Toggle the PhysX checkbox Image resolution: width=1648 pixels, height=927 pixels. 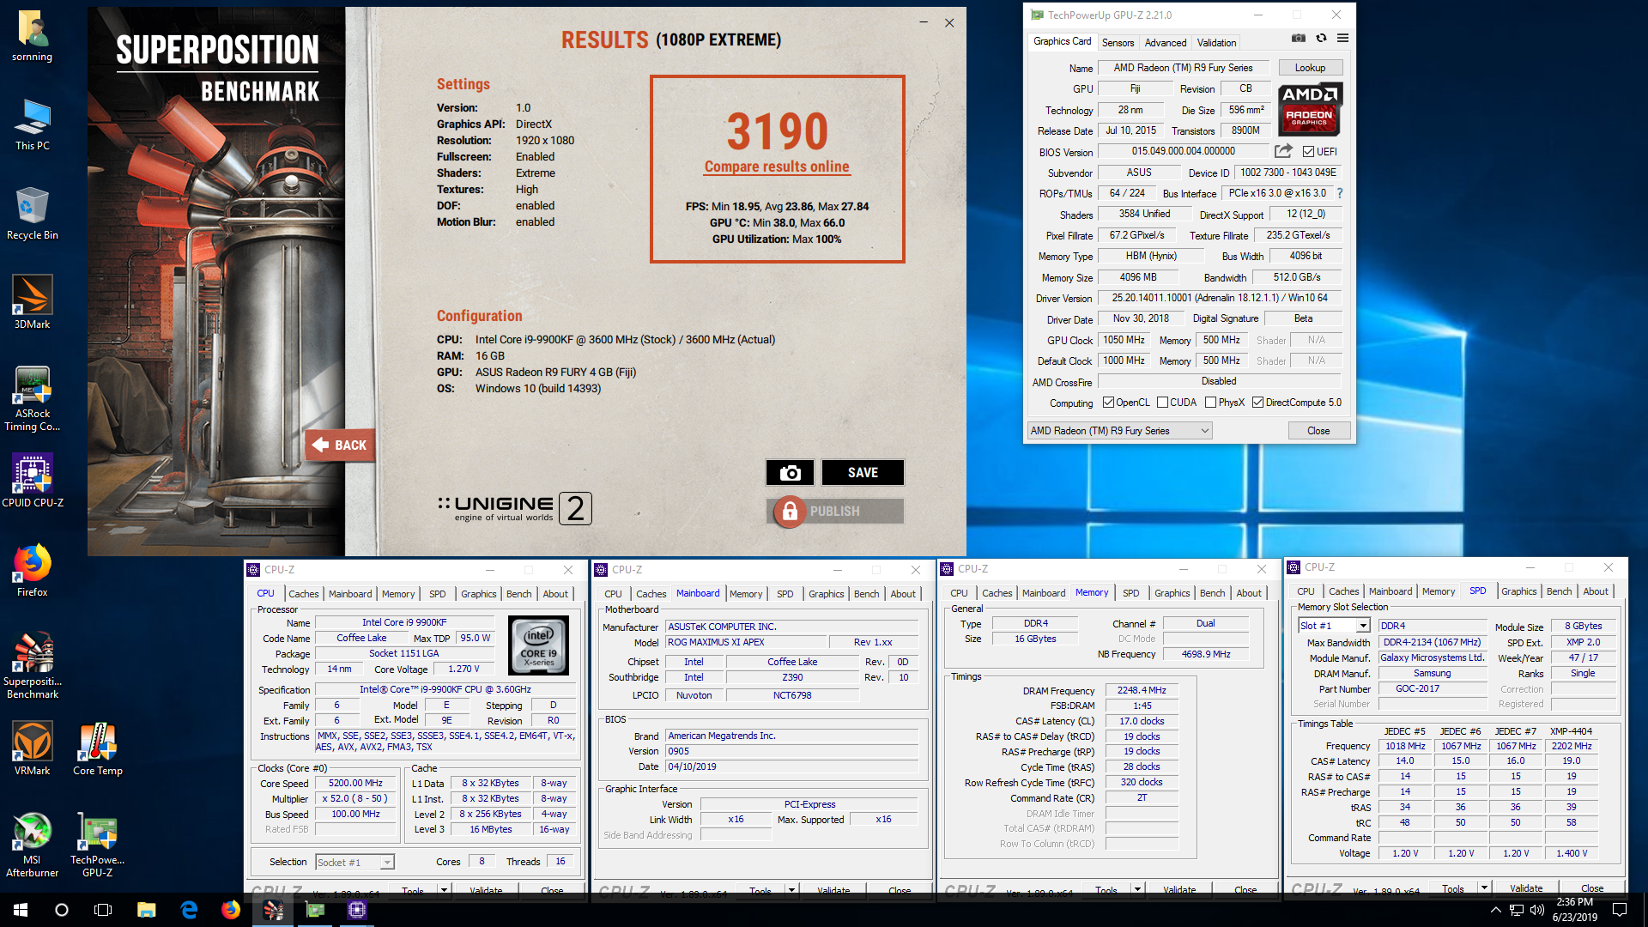(1210, 403)
